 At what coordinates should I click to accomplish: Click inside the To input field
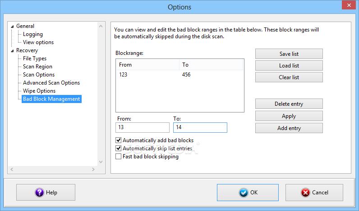coord(200,127)
